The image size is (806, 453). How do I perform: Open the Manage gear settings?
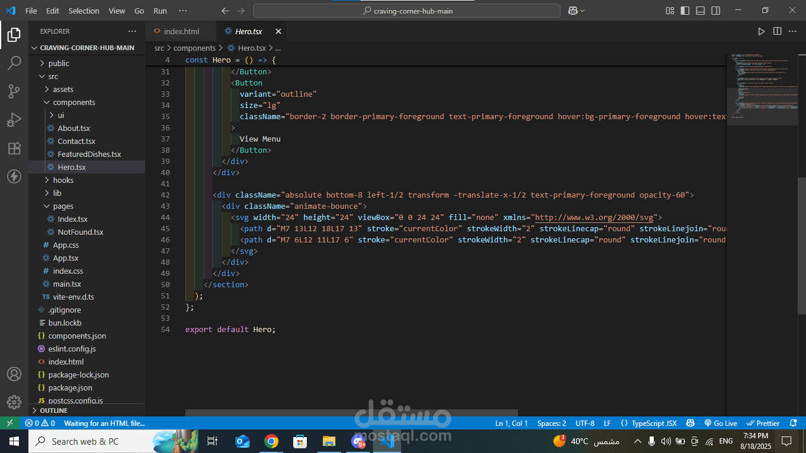(x=14, y=402)
